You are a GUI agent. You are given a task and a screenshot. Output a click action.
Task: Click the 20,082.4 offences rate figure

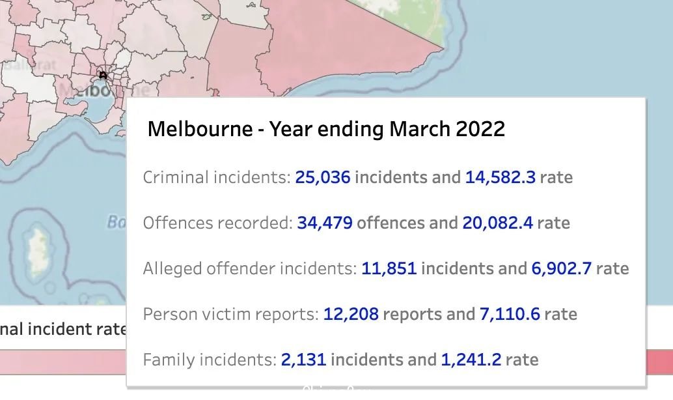[498, 223]
